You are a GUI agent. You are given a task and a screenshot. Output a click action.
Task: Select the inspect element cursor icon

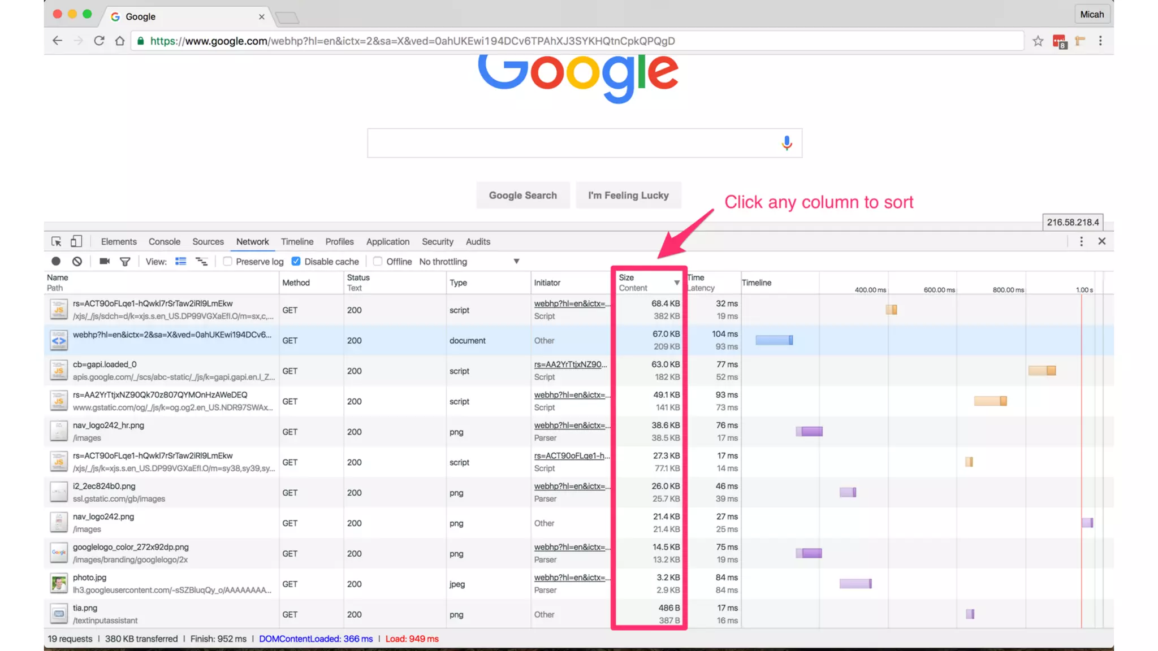point(56,241)
